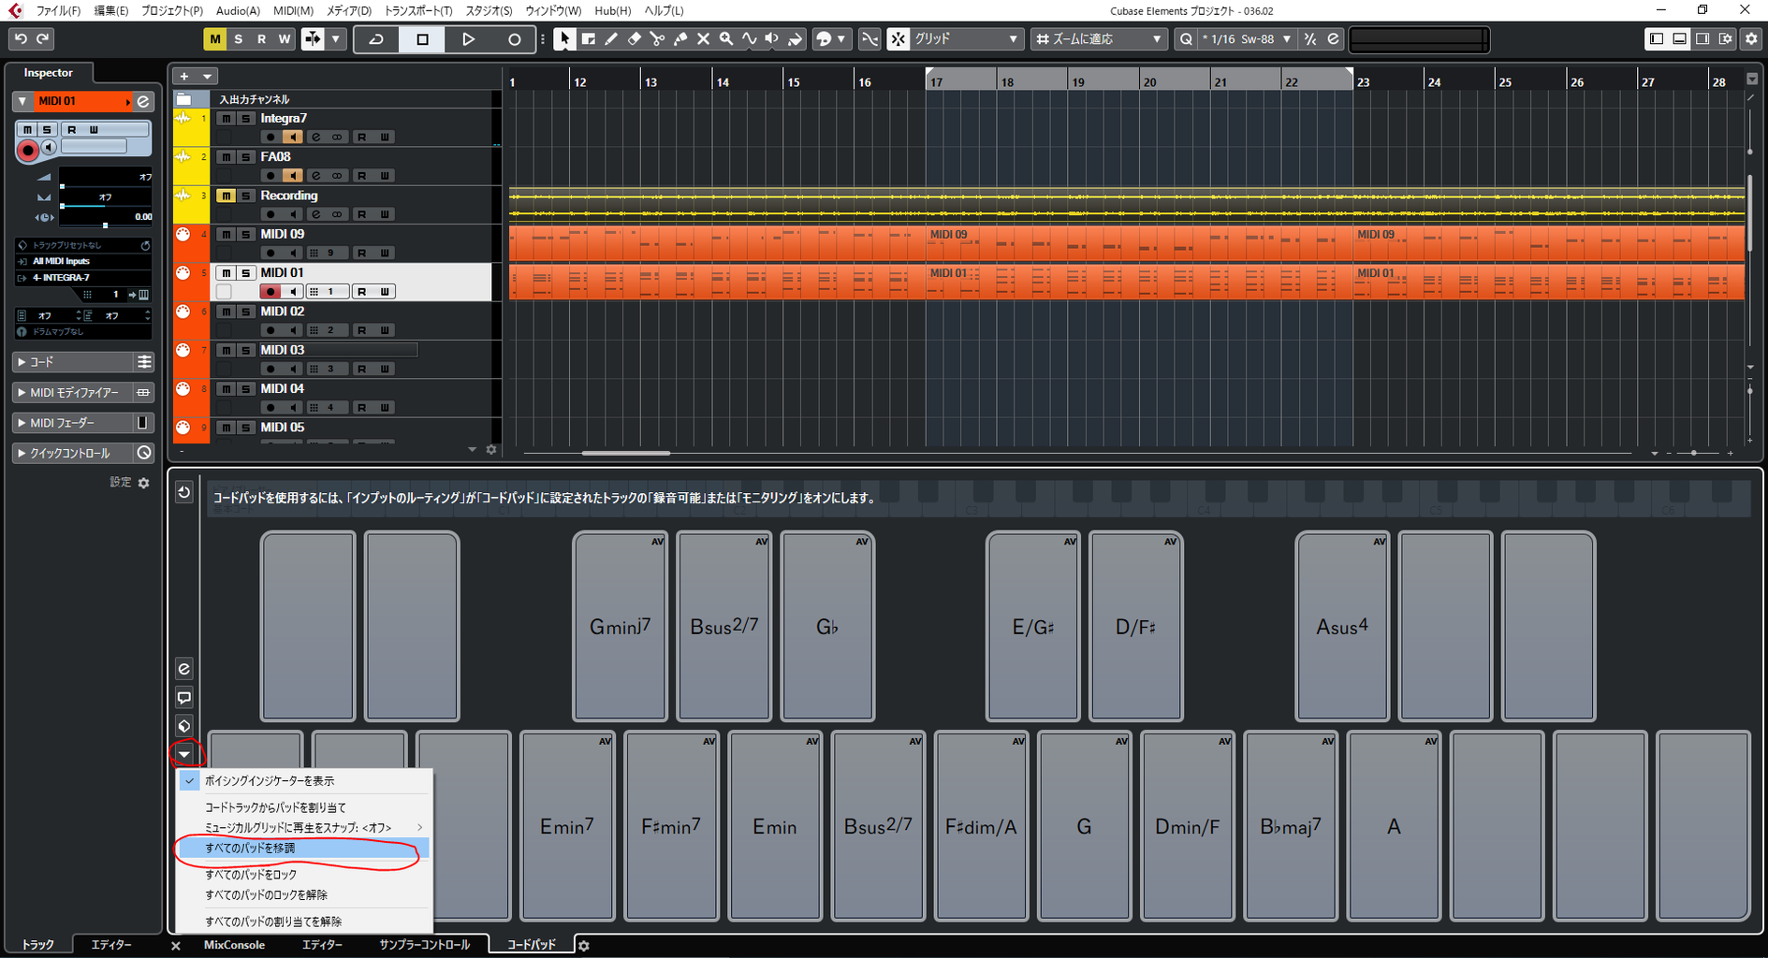Select the Range Selection tool

(x=588, y=39)
